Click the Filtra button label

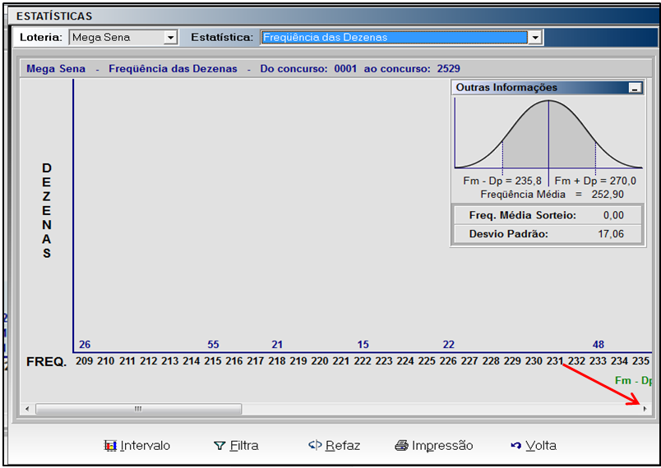(244, 445)
